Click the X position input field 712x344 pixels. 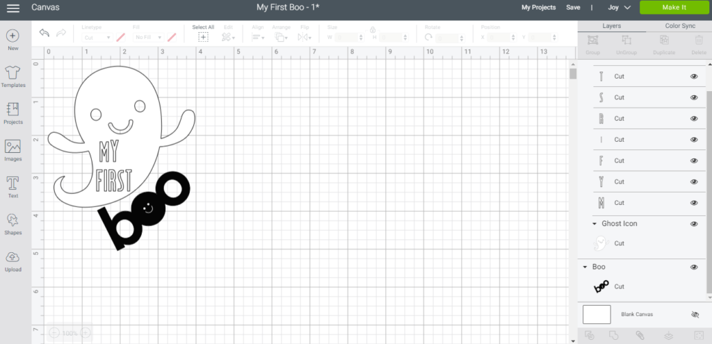(x=502, y=38)
